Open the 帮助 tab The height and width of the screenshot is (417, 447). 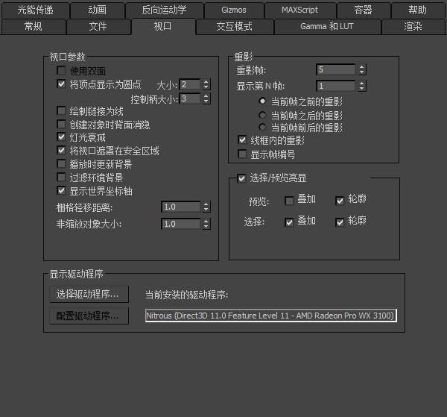(x=417, y=10)
